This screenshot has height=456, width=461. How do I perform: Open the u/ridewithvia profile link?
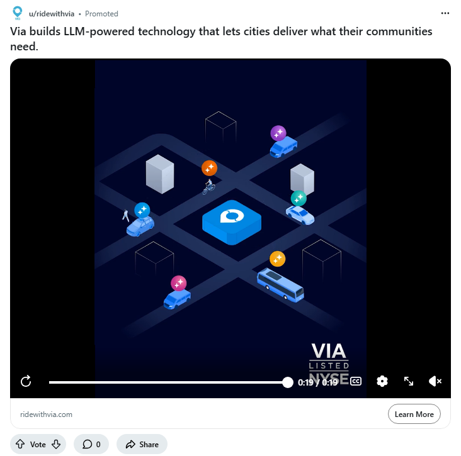[52, 14]
